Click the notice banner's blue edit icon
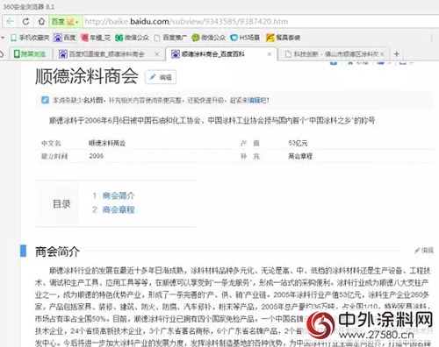 pyautogui.click(x=45, y=100)
